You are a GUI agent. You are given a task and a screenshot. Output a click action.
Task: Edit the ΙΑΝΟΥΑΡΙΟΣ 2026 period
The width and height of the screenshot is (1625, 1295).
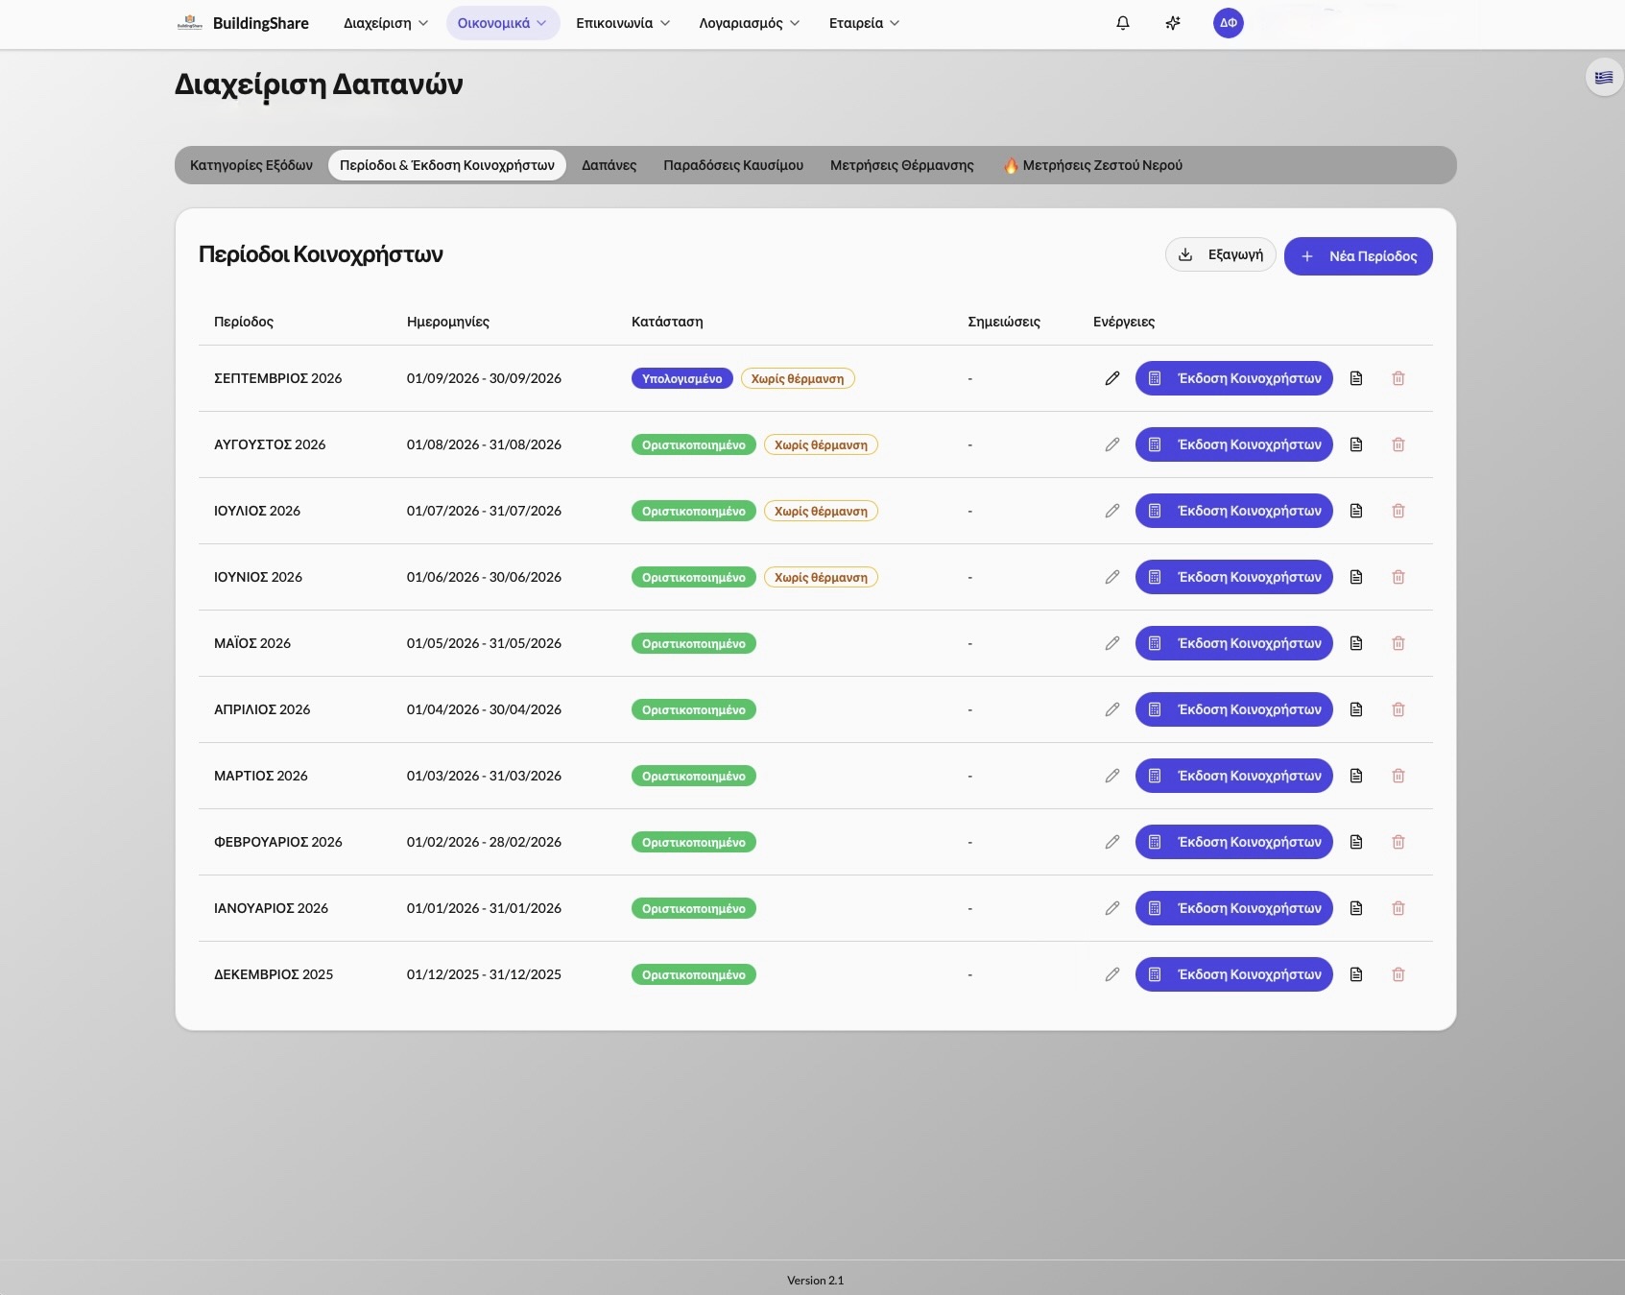[1112, 908]
